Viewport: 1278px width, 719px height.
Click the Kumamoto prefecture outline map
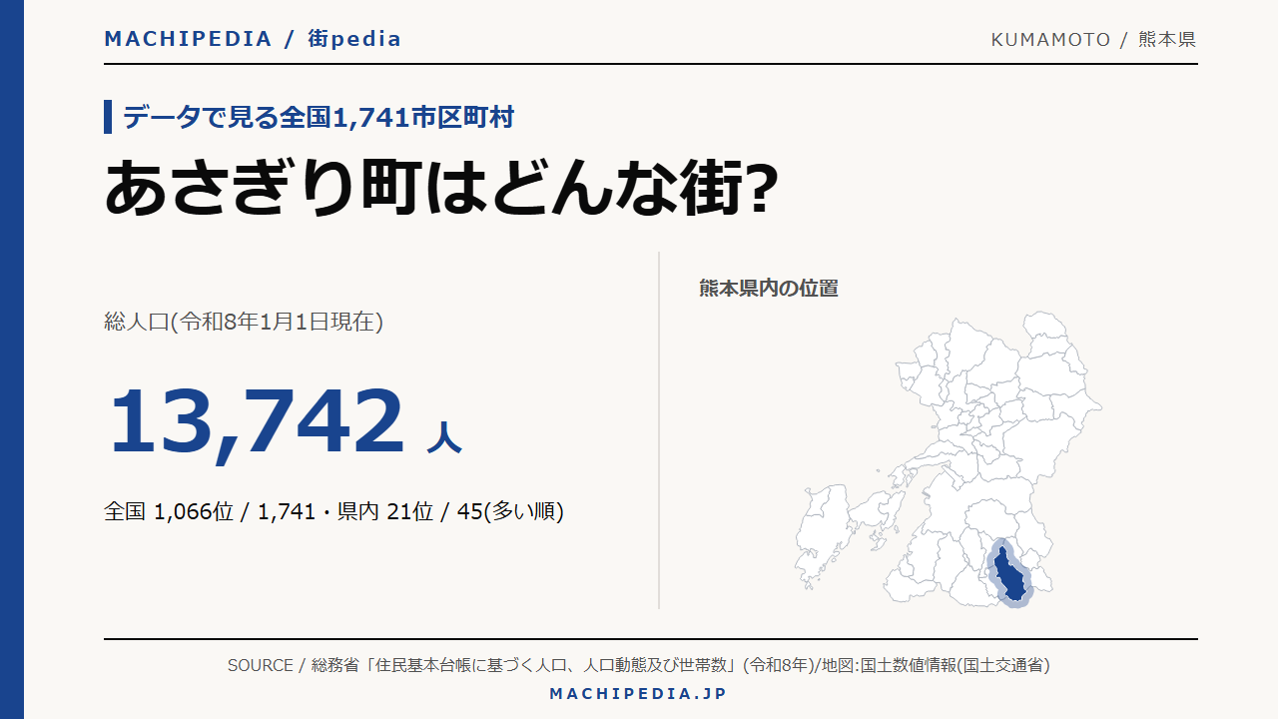pos(949,458)
